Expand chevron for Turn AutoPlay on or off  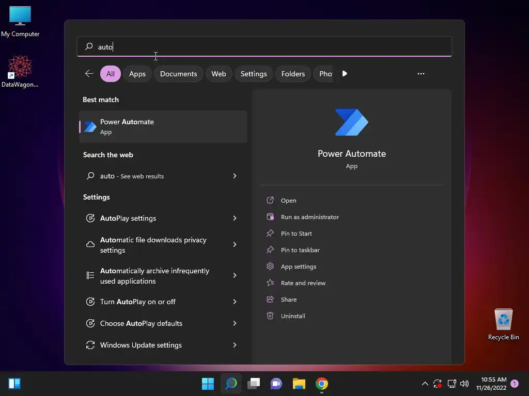point(235,302)
